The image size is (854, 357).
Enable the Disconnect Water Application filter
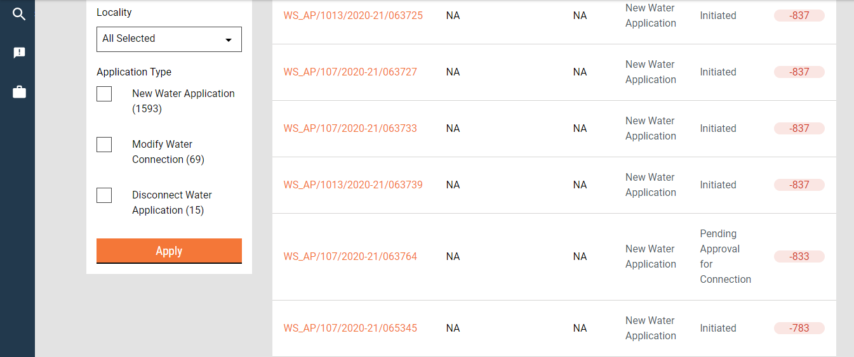104,195
